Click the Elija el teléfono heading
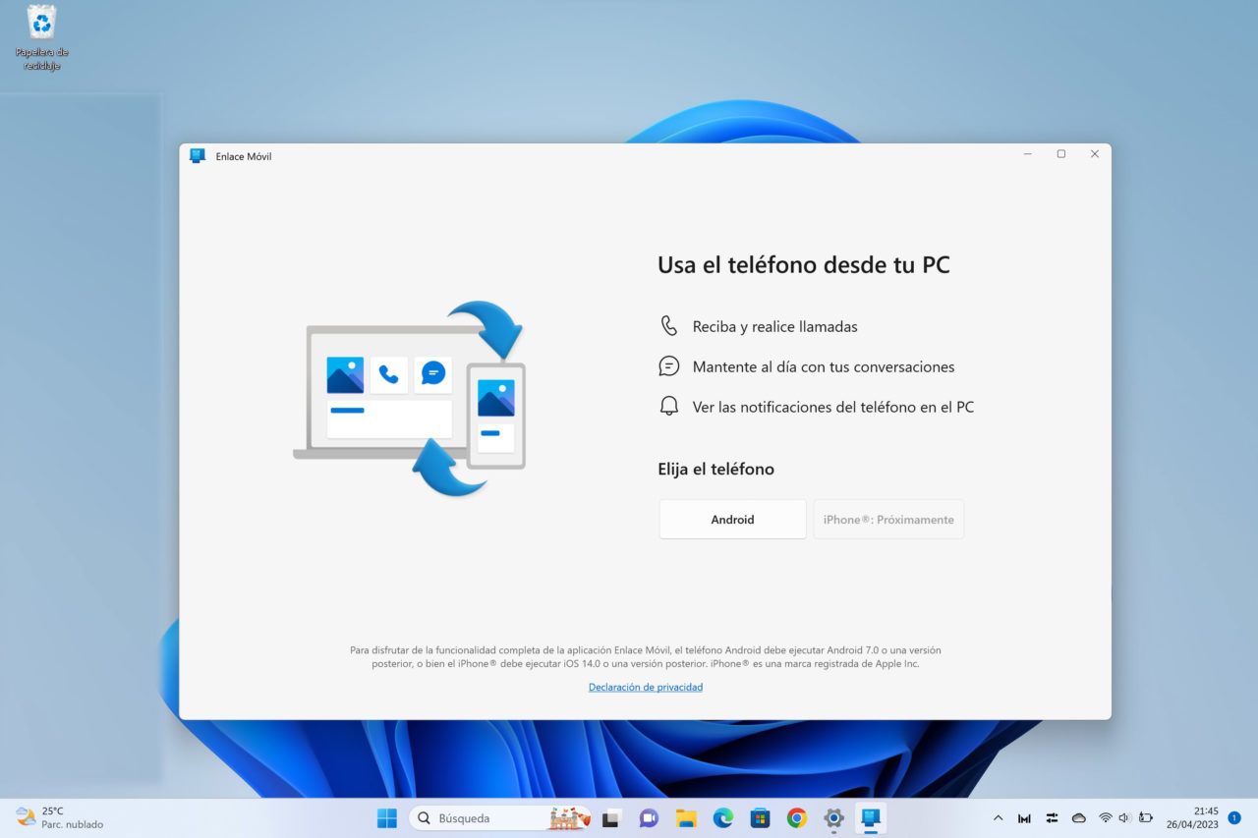 tap(716, 470)
